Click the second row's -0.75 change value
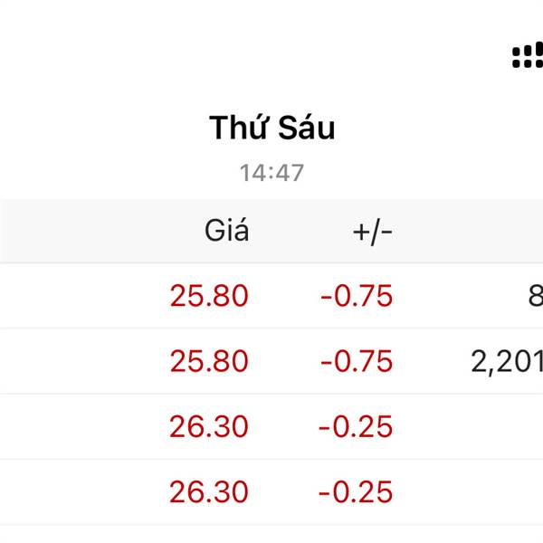 pos(356,361)
